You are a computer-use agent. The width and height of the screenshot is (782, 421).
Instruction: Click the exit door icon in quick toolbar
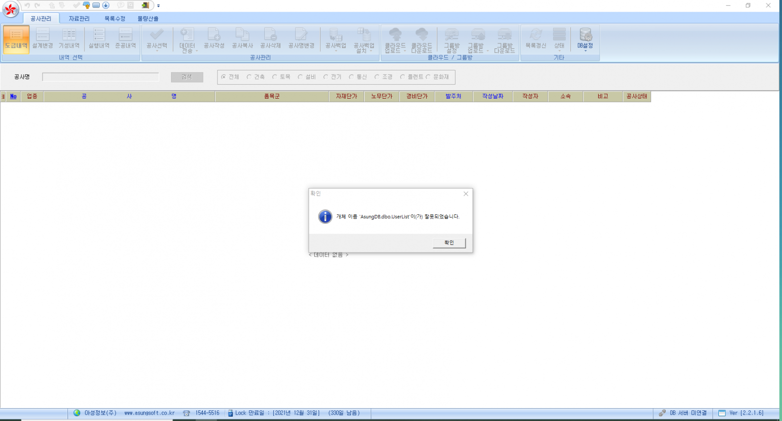click(145, 5)
